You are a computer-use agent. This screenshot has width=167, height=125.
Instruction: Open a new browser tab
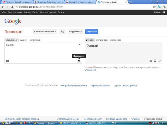131,2
